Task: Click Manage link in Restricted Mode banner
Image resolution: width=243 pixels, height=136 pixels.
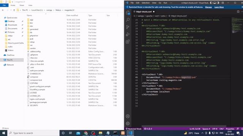Action: (x=208, y=7)
